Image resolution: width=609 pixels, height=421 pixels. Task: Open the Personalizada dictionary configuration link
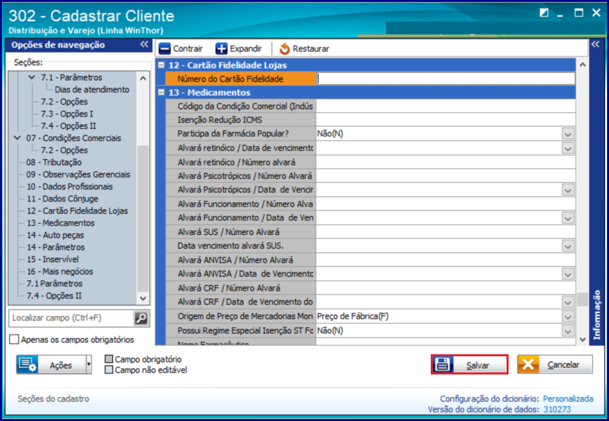click(x=568, y=399)
